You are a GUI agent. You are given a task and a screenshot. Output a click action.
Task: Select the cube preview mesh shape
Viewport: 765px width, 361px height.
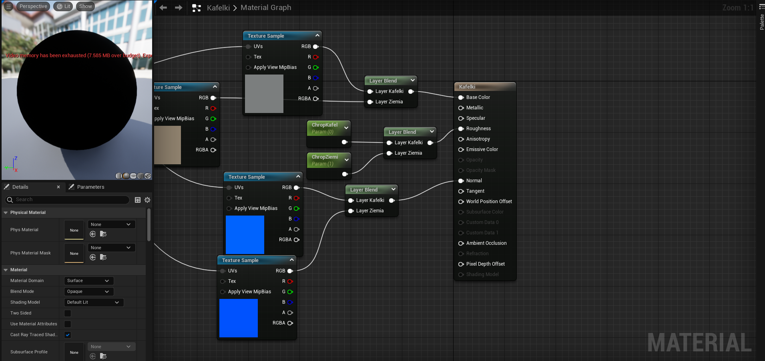coord(140,176)
